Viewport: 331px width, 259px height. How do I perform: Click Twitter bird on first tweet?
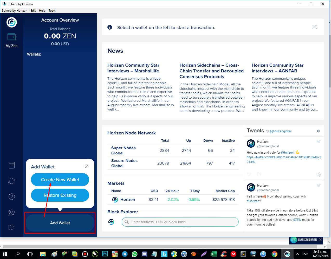tap(319, 141)
